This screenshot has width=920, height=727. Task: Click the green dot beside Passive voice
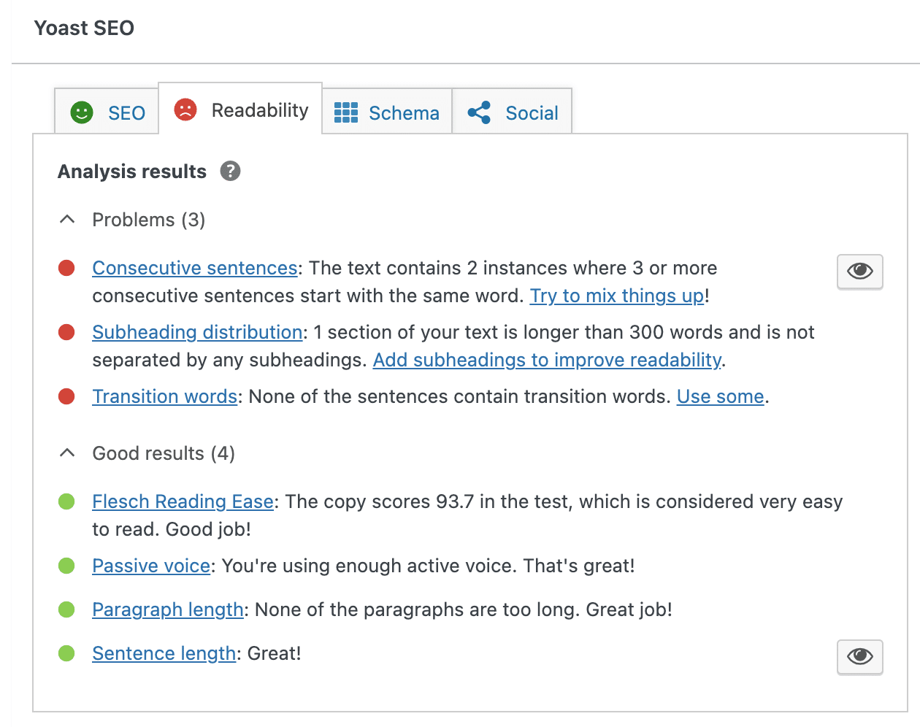pyautogui.click(x=66, y=566)
